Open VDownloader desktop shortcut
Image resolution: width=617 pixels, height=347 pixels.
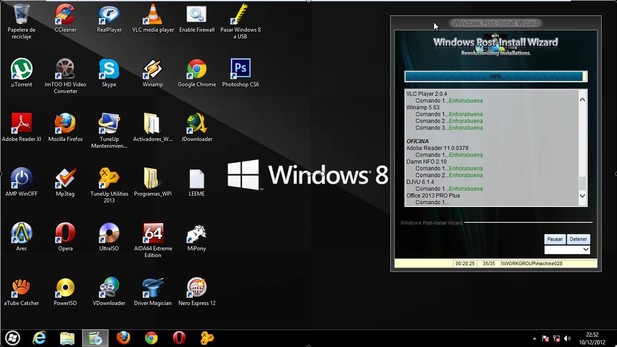click(x=109, y=291)
